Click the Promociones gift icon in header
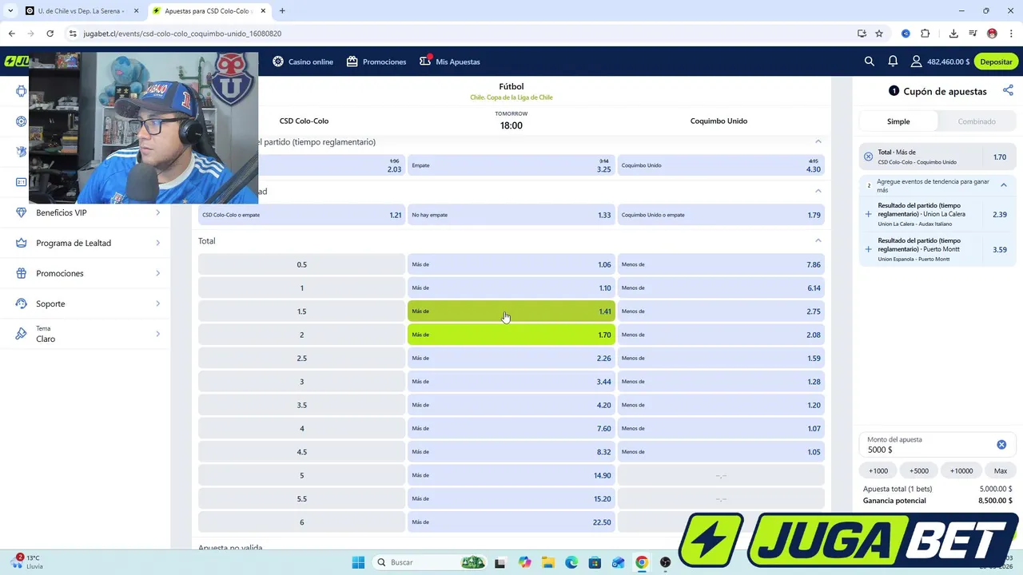 [x=352, y=61]
